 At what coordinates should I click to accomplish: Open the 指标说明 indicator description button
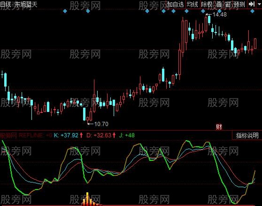(x=247, y=135)
